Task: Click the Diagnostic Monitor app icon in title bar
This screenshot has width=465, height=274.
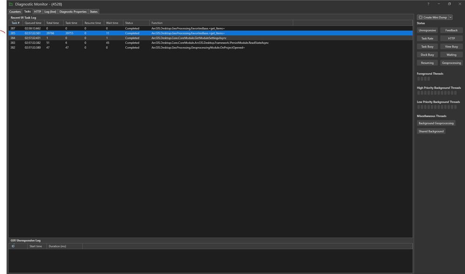Action: click(11, 4)
